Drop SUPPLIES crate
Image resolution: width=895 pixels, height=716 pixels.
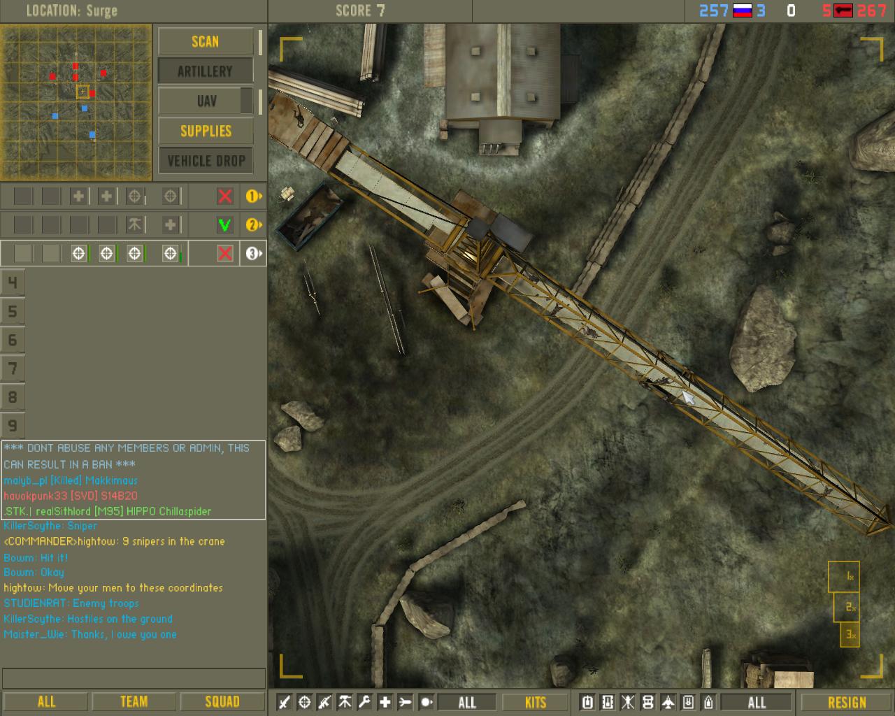click(206, 131)
